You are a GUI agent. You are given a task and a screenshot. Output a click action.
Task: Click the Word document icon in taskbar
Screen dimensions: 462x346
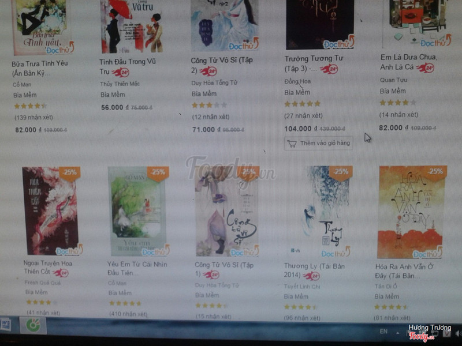point(6,325)
